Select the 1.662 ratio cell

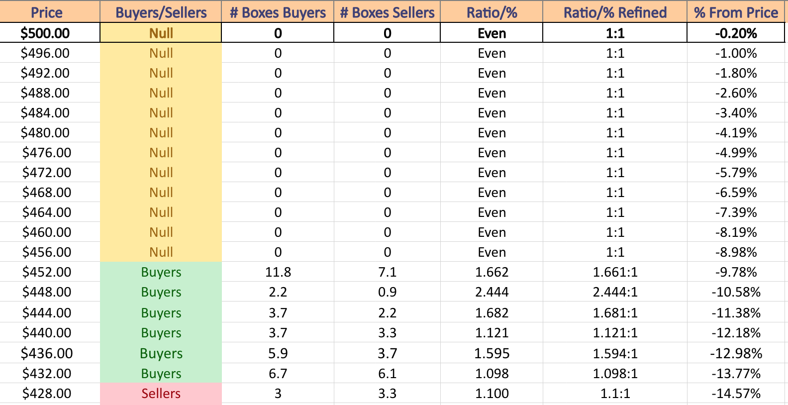point(492,272)
